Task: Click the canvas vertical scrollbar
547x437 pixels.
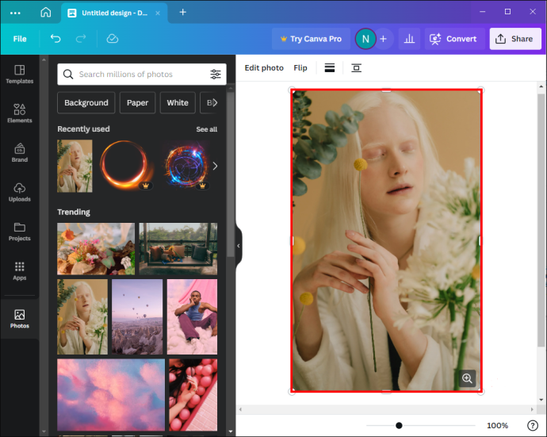Action: (x=541, y=219)
